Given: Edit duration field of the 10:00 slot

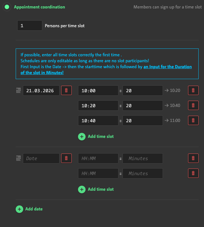Looking at the screenshot, I should 143,90.
